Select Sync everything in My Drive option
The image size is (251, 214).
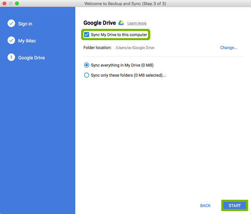coord(87,65)
